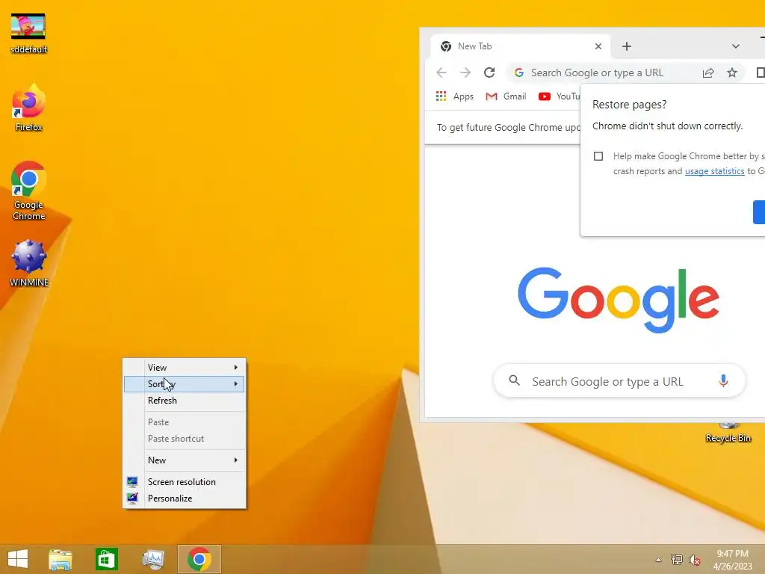765x574 pixels.
Task: Show hidden tray icons arrow
Action: 658,560
